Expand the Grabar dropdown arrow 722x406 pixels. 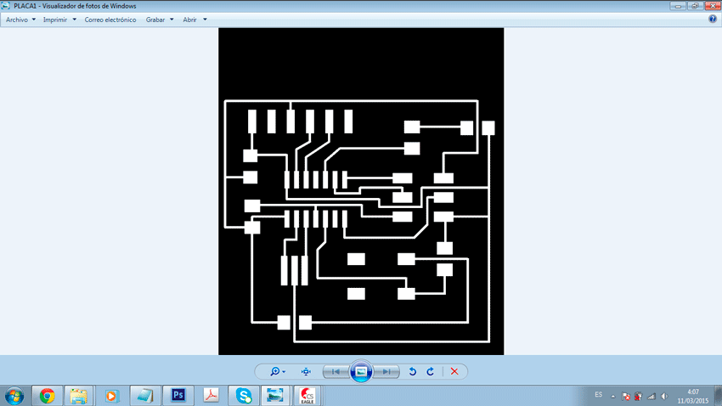click(172, 20)
